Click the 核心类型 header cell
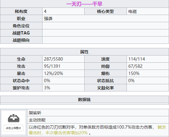This screenshot has width=169, height=137. click(x=105, y=11)
